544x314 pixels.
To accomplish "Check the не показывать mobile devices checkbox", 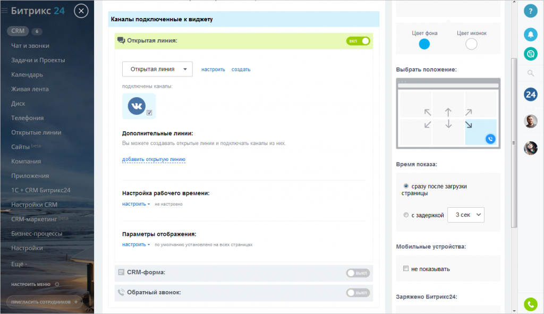I will tap(405, 268).
